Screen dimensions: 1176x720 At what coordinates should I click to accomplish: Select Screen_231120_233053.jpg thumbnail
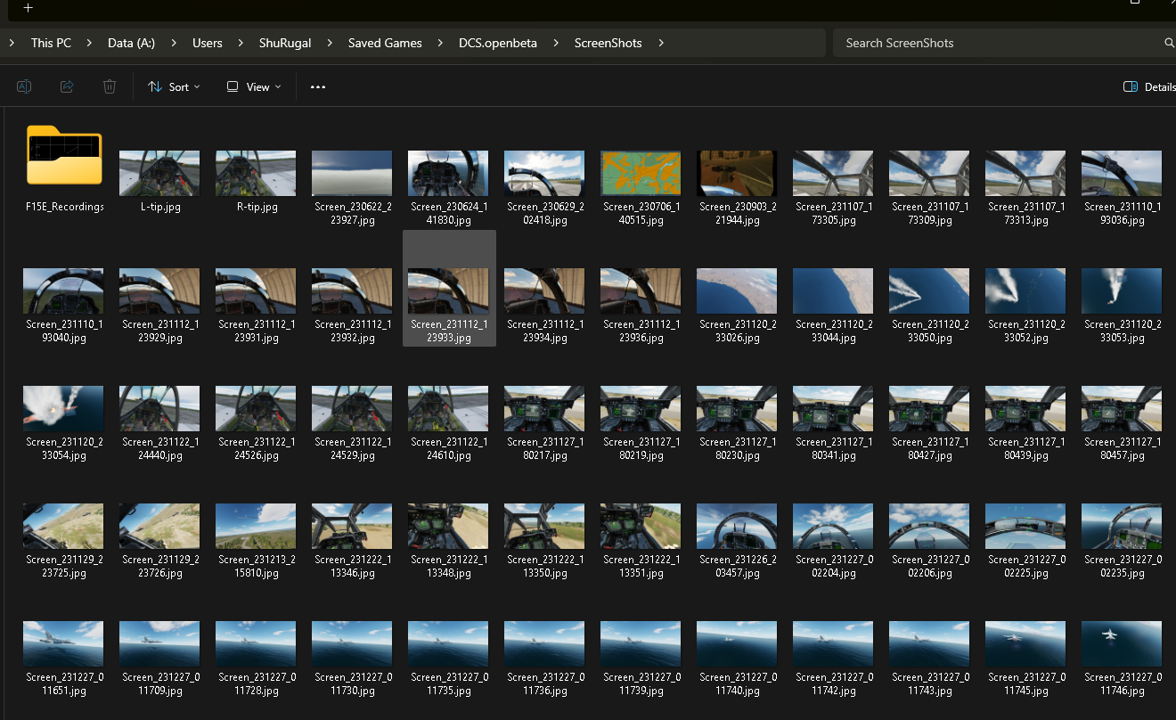[1122, 290]
